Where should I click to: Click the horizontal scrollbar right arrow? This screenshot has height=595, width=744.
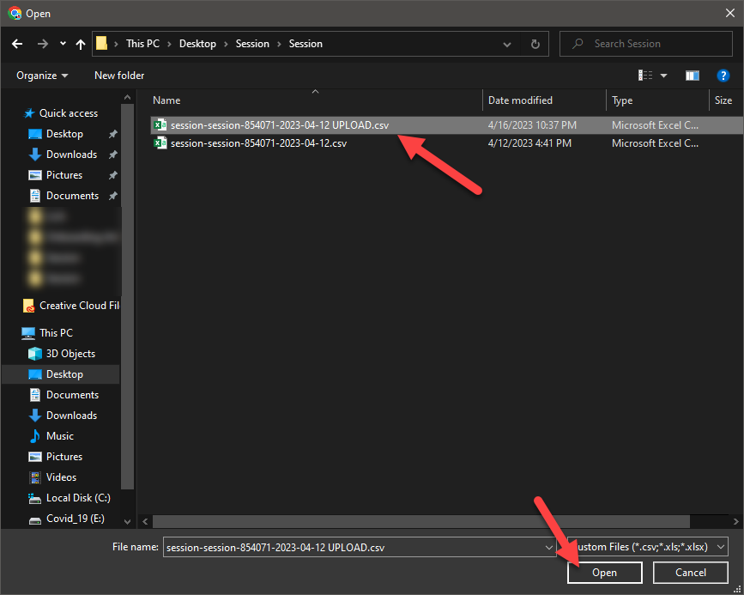735,521
